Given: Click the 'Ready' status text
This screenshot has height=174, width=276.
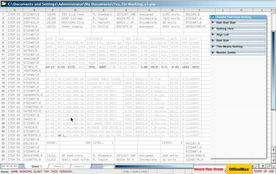Looking at the screenshot, I should (5, 172).
